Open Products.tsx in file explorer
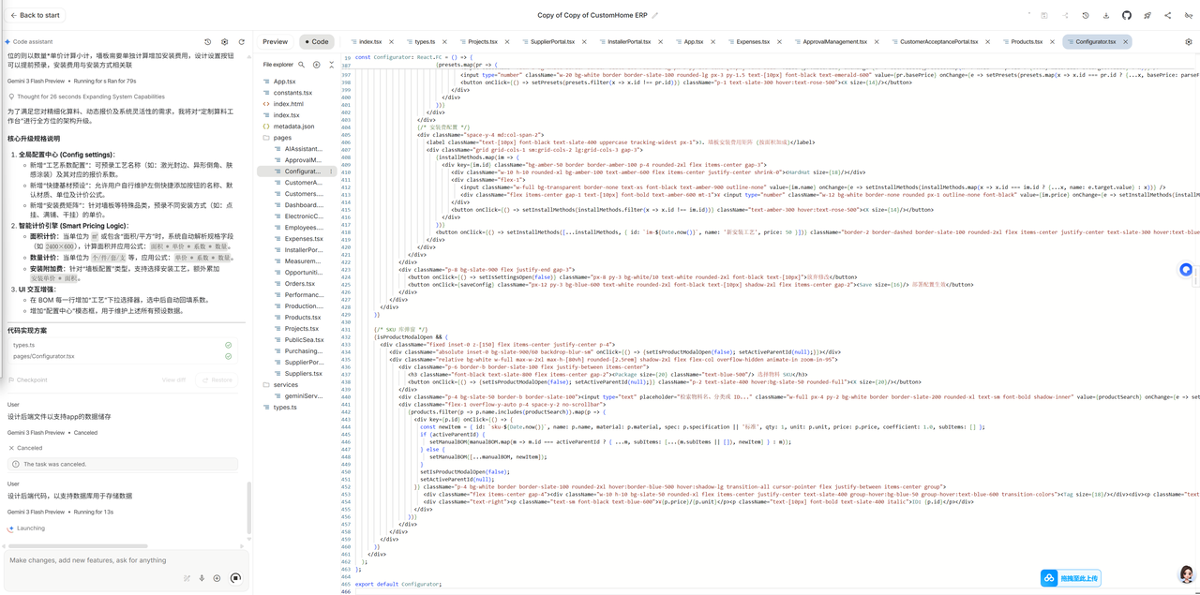 304,318
